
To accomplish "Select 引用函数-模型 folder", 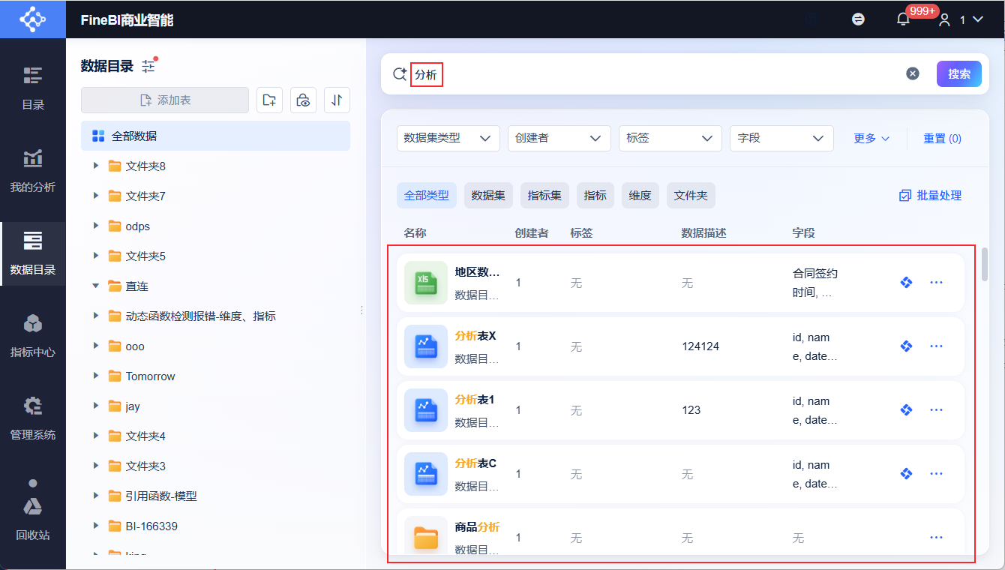I will point(215,496).
